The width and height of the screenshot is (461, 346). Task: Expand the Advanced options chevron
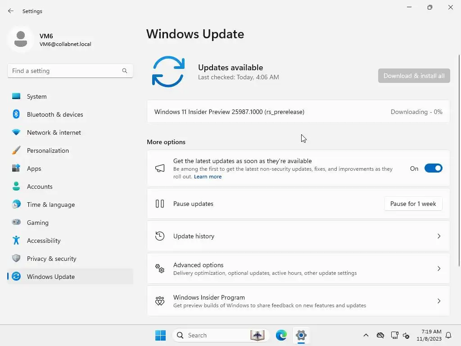click(438, 269)
